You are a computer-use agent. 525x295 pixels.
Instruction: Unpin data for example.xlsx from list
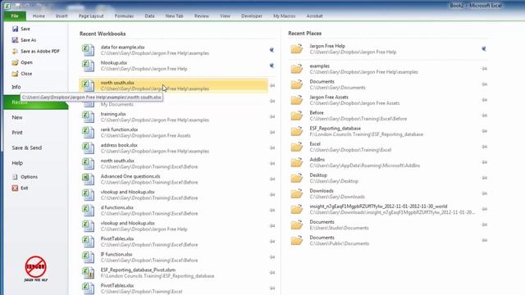272,50
